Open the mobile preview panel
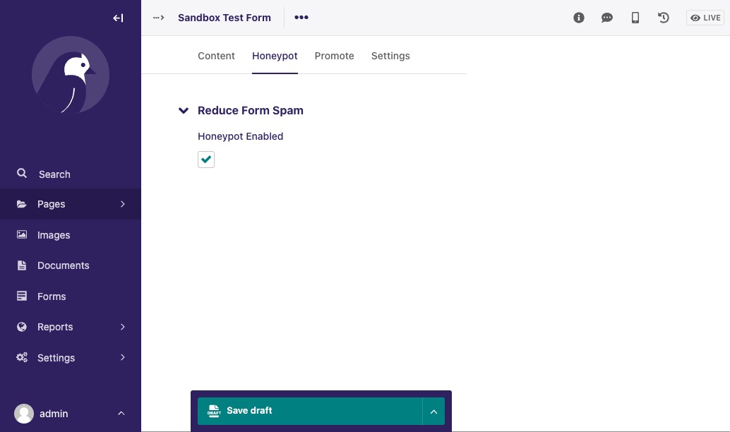This screenshot has width=730, height=432. [635, 18]
